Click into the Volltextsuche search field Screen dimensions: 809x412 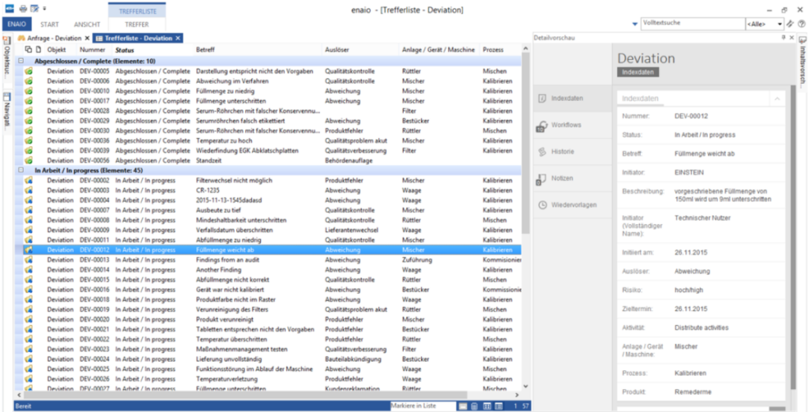click(691, 24)
